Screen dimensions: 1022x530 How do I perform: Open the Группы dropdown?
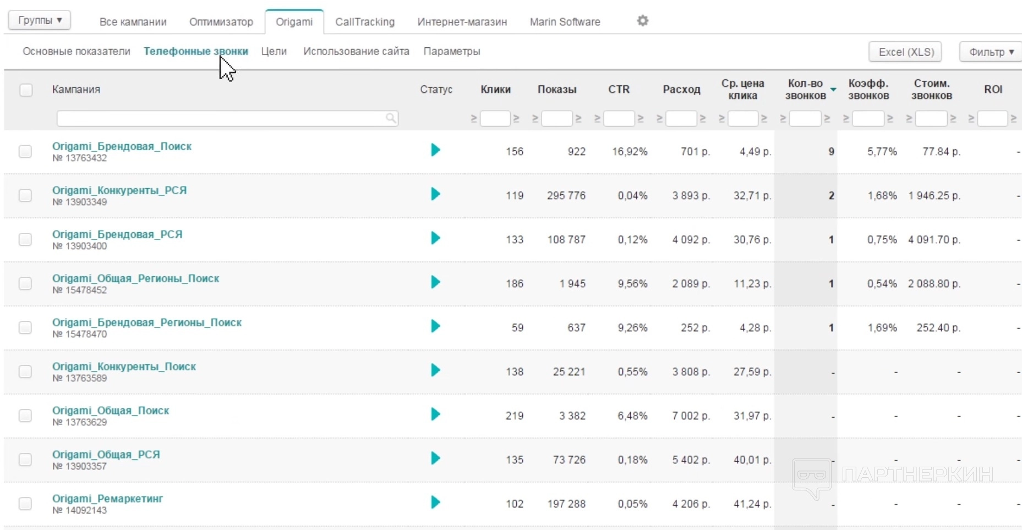(40, 20)
